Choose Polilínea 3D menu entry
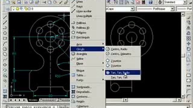 pyautogui.click(x=88, y=28)
